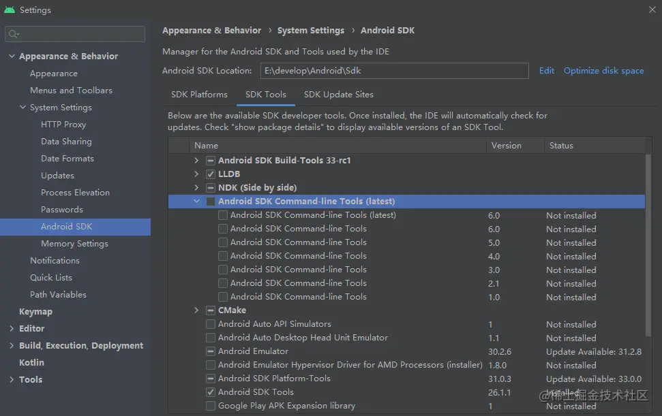Open Menus and Toolbars settings
The width and height of the screenshot is (662, 416).
[71, 90]
